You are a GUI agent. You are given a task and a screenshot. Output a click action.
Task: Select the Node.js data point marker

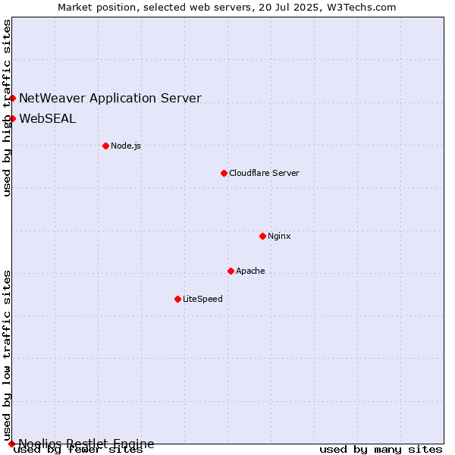(106, 146)
